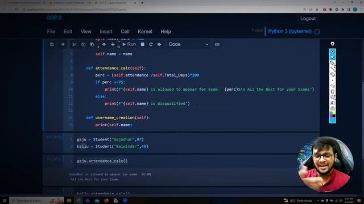Move selected cell up arrow
The width and height of the screenshot is (364, 204).
point(104,44)
